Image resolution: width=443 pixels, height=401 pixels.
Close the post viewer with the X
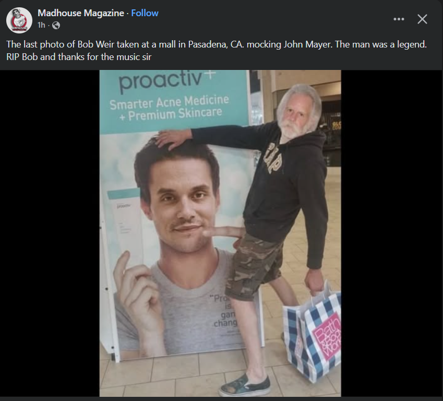pos(422,19)
